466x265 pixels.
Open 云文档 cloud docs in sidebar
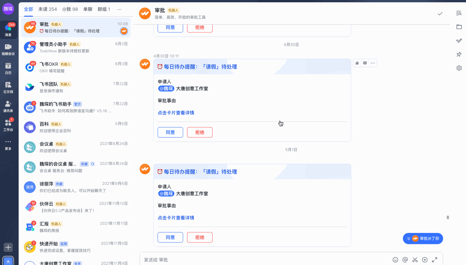[8, 87]
